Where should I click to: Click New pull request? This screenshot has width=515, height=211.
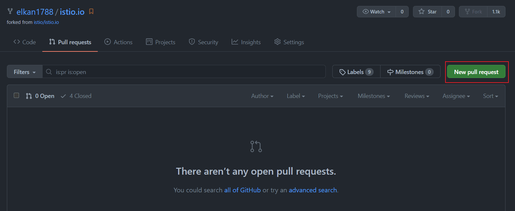point(476,72)
